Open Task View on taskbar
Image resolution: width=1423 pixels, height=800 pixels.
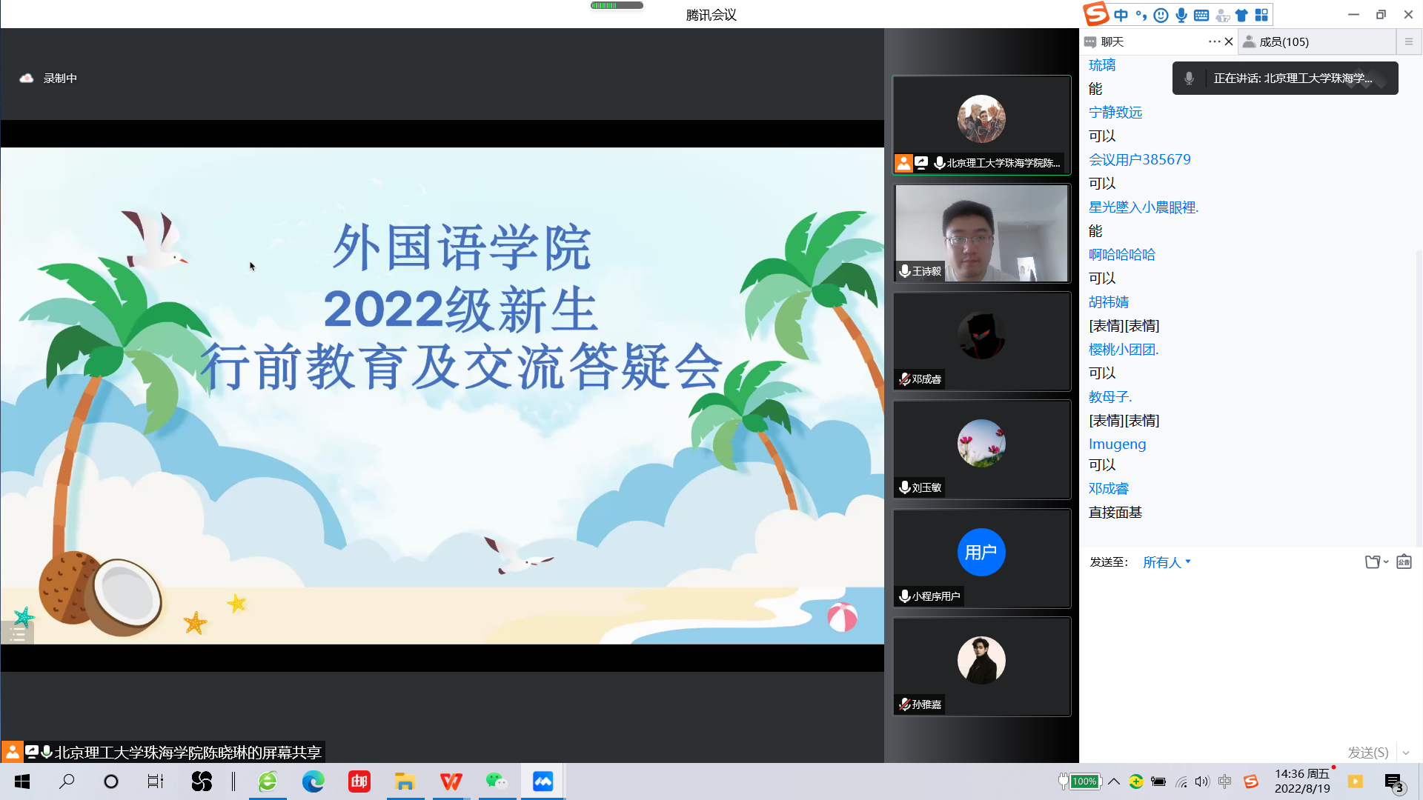coord(156,781)
